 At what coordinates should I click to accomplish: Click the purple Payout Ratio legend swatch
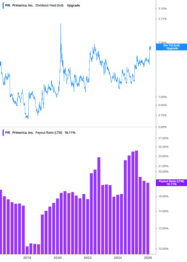tap(3, 132)
